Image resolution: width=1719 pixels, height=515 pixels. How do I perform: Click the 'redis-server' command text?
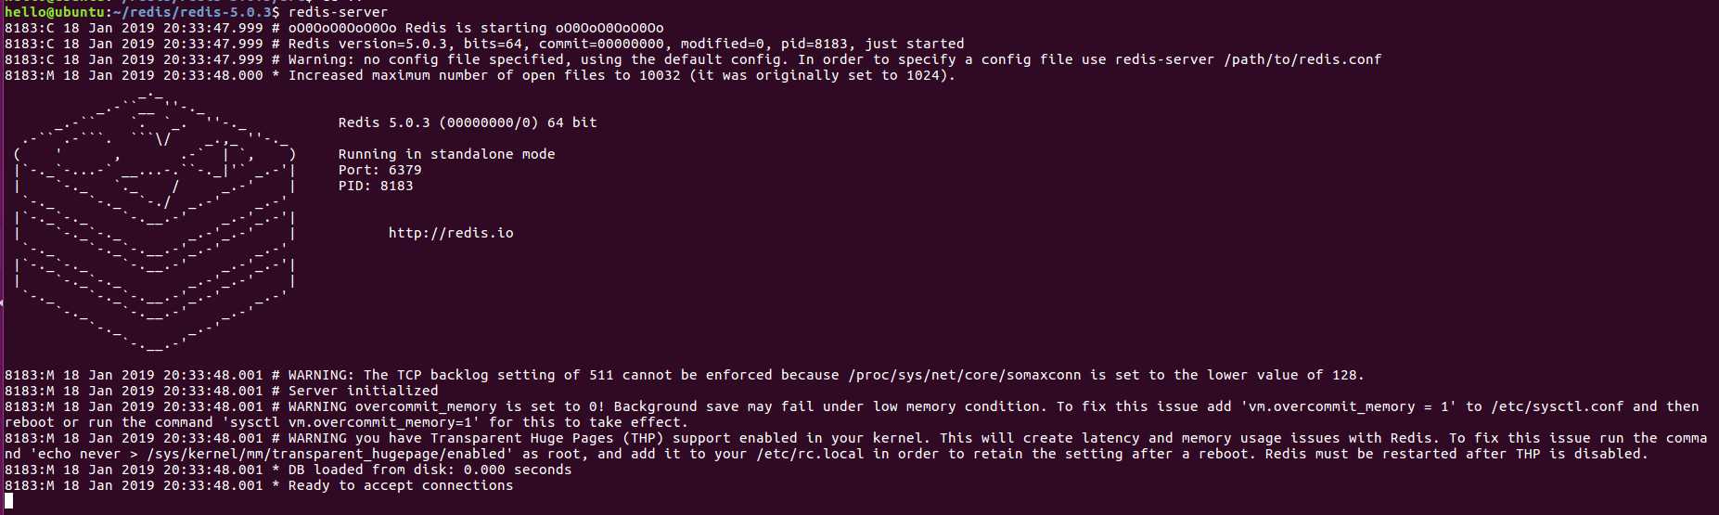[x=338, y=12]
